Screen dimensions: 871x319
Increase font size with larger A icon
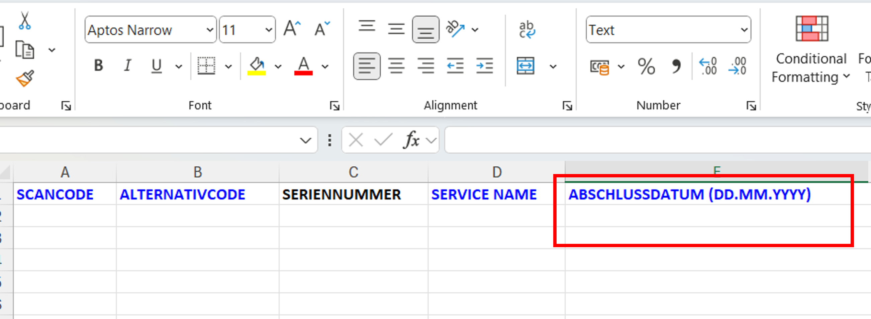click(x=292, y=29)
